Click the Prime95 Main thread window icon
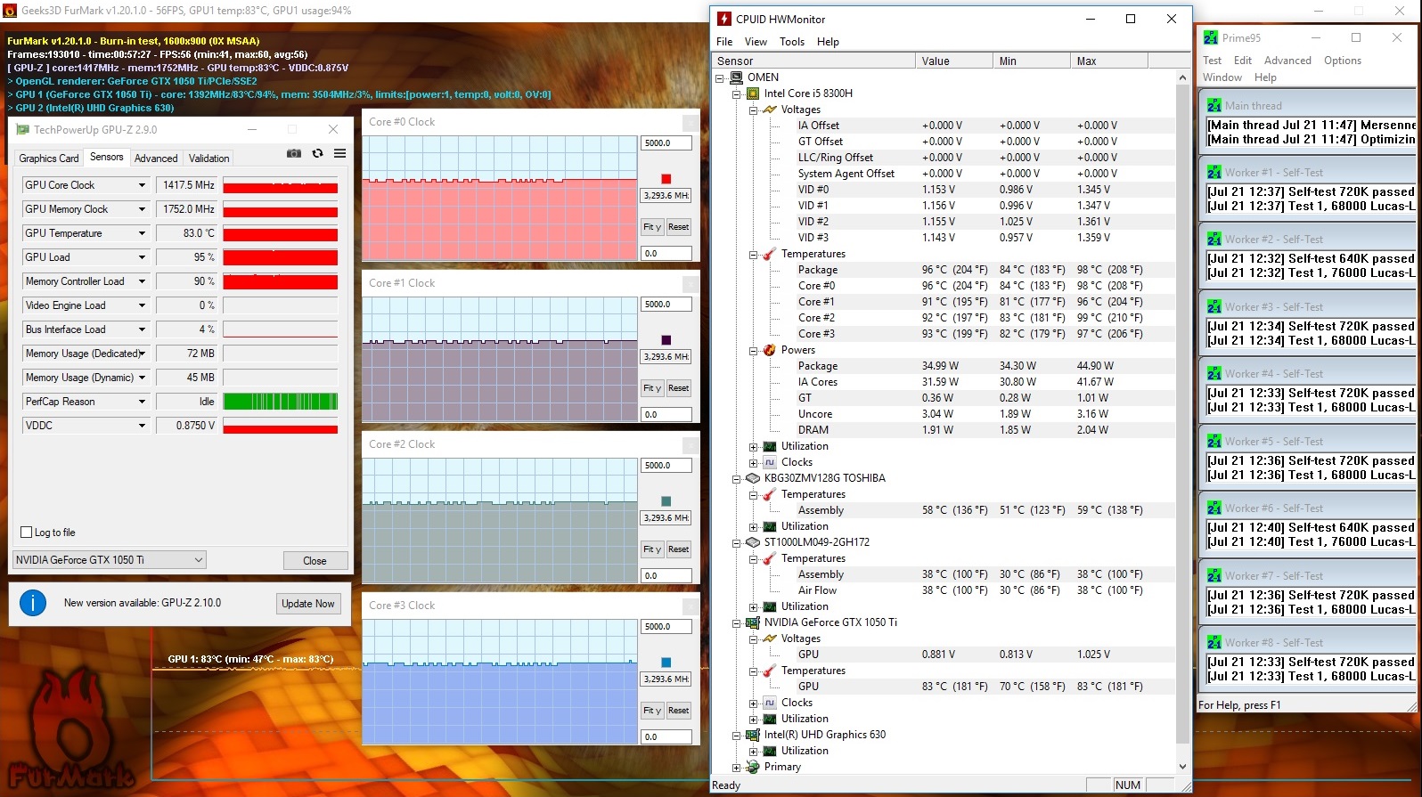This screenshot has height=797, width=1422. click(x=1214, y=105)
